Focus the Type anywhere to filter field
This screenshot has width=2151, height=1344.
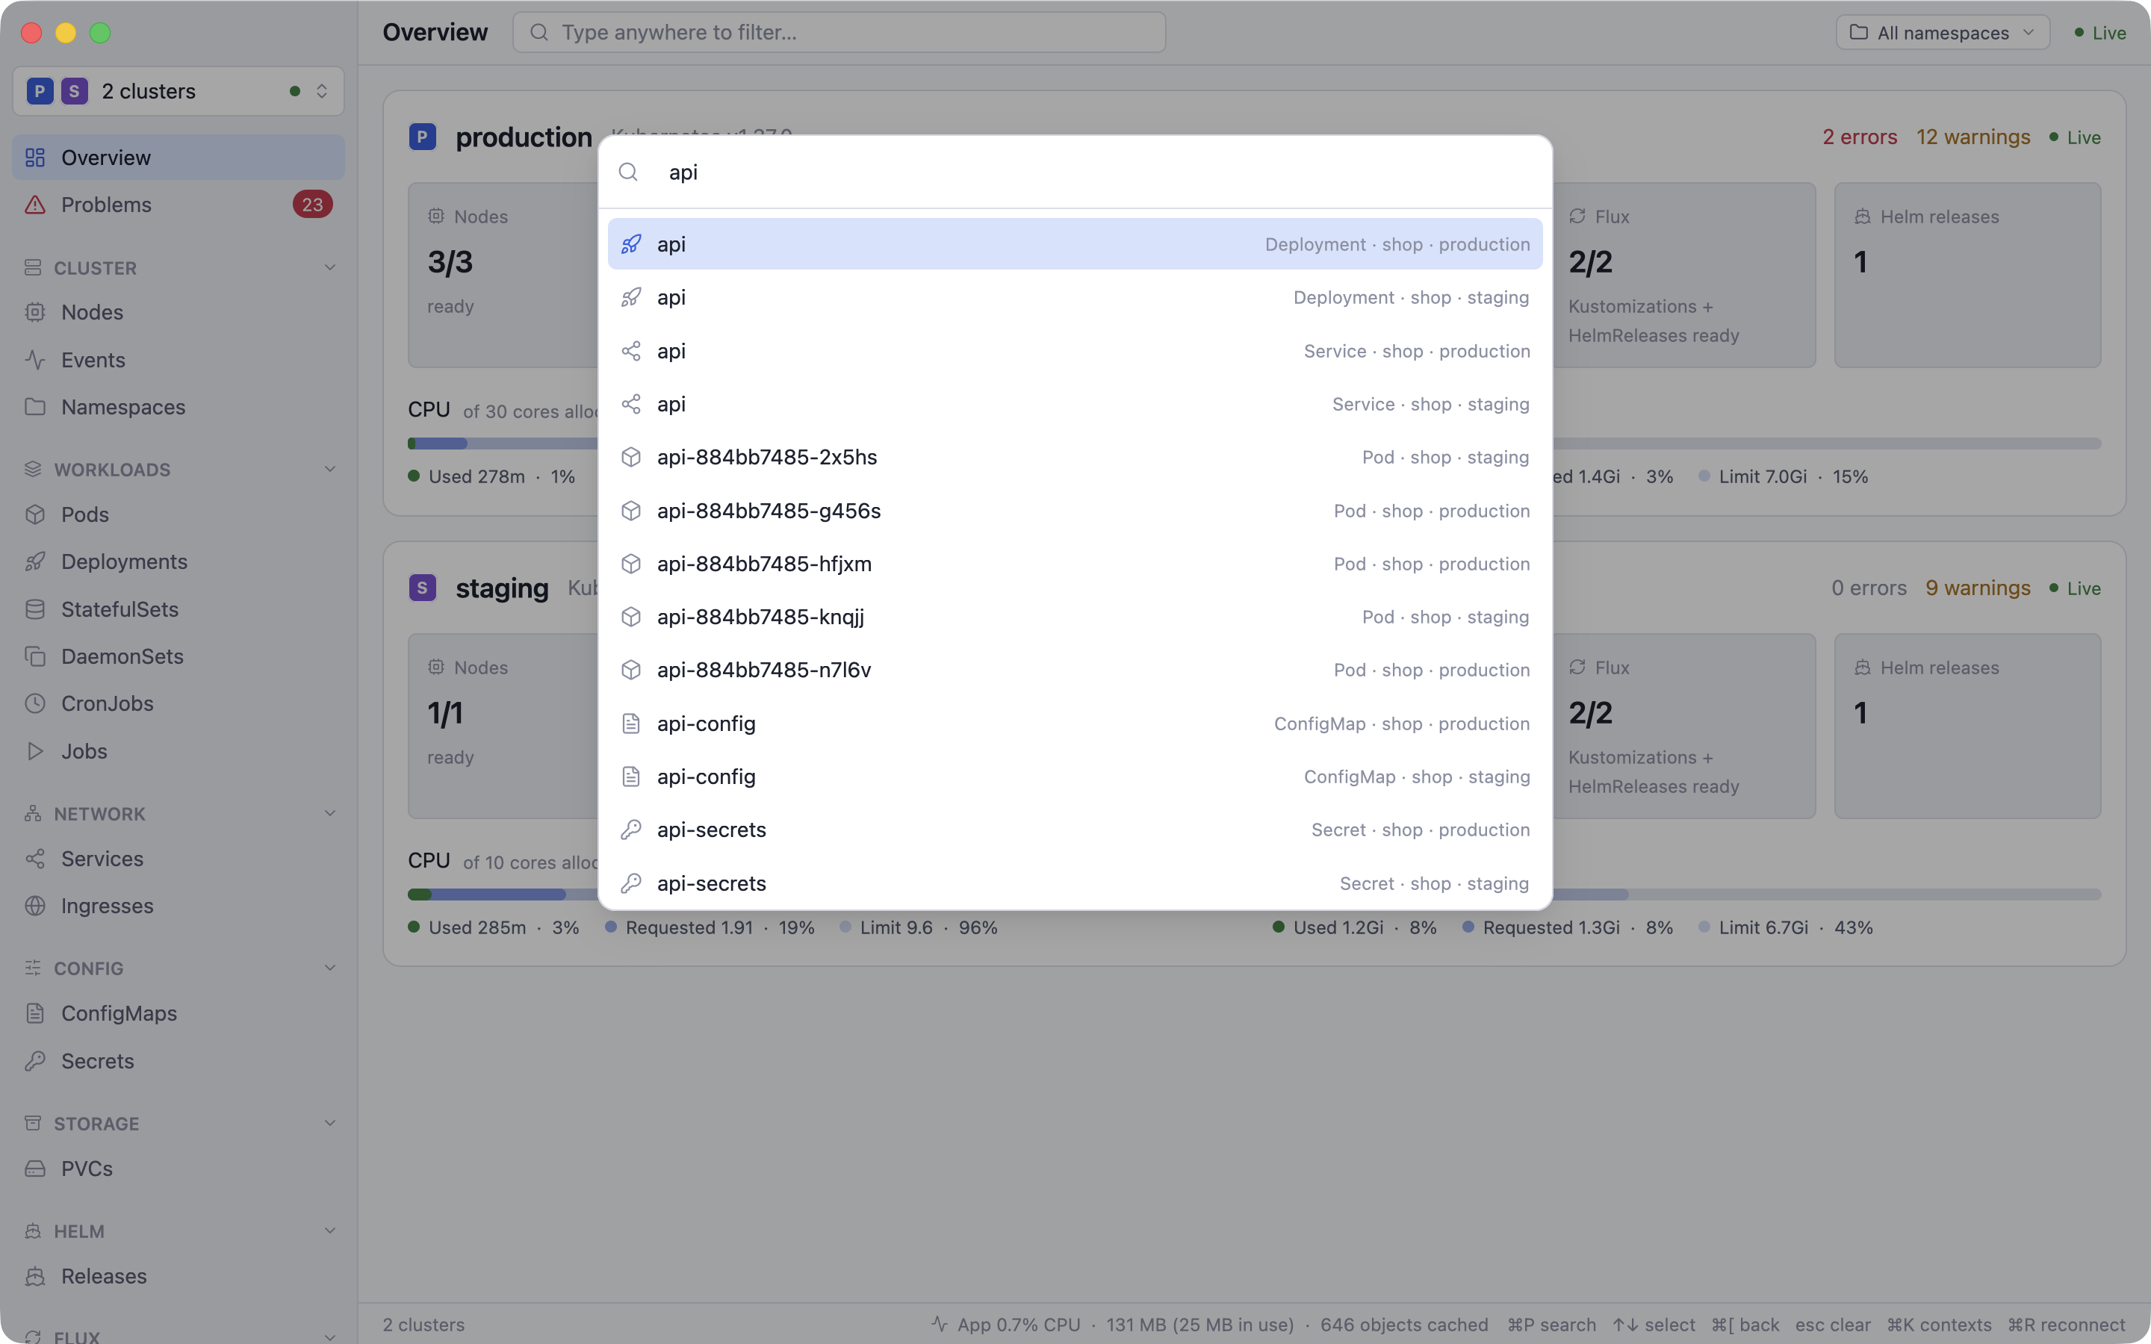[839, 32]
